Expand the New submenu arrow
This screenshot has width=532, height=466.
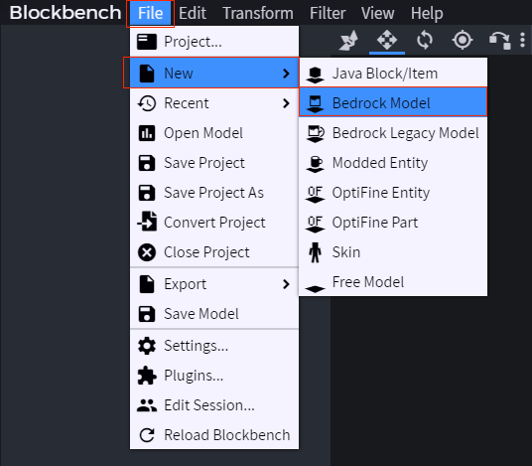[x=287, y=74]
